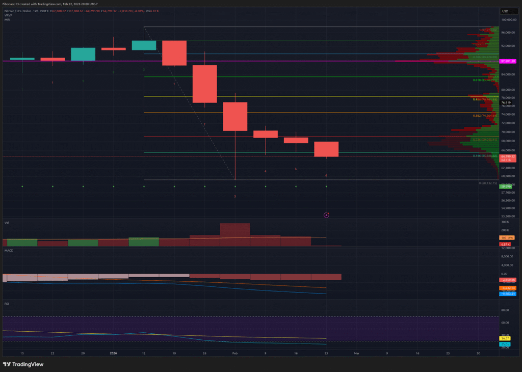This screenshot has height=372, width=522.
Task: Select the MACD indicator label
Action: (x=8, y=250)
